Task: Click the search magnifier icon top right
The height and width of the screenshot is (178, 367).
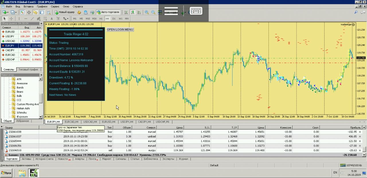Action: click(x=356, y=12)
